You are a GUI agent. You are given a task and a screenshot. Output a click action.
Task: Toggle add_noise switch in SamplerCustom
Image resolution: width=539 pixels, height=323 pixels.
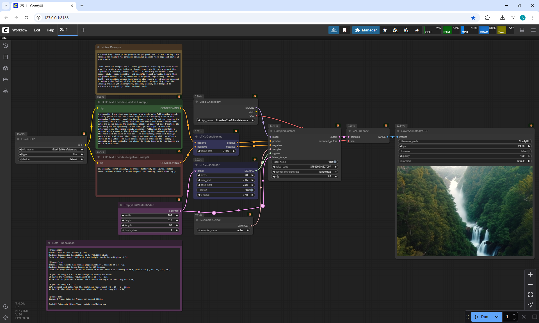coord(335,162)
